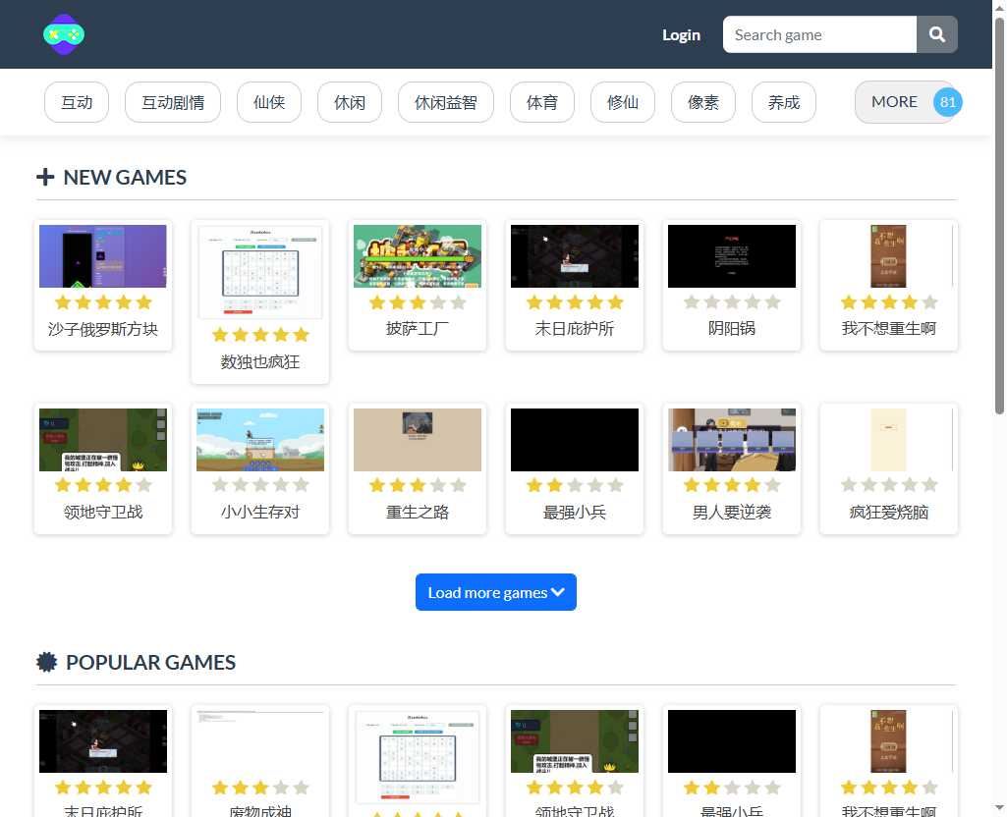Select the 体育 category tab

pos(541,101)
